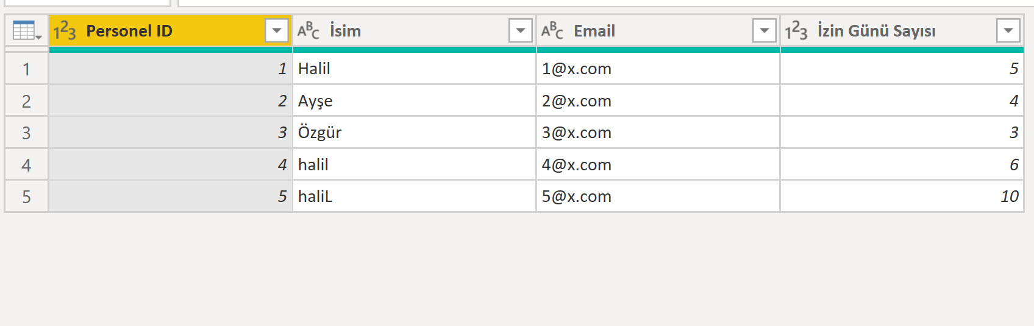Click the Personel ID number type icon
The width and height of the screenshot is (1034, 326).
[x=65, y=30]
